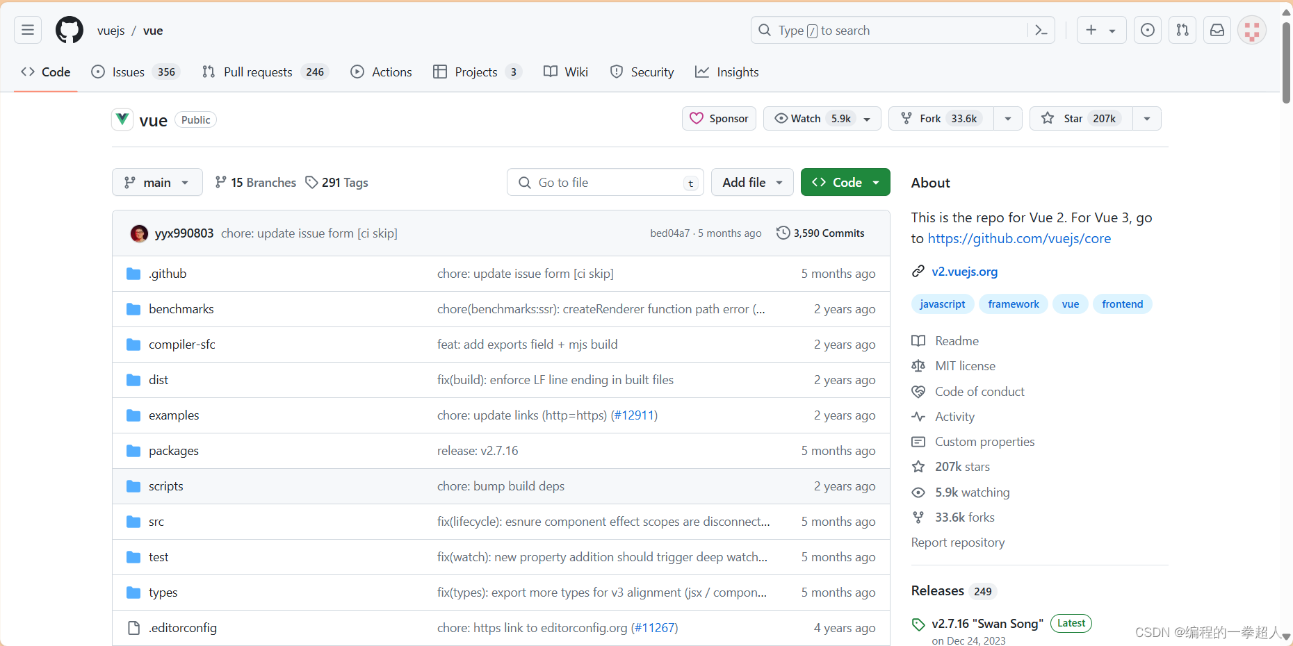
Task: Open .editorconfig file icon
Action: (133, 628)
